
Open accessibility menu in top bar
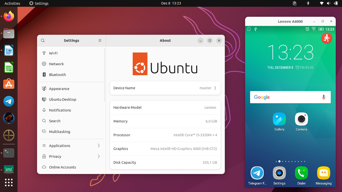308,3
